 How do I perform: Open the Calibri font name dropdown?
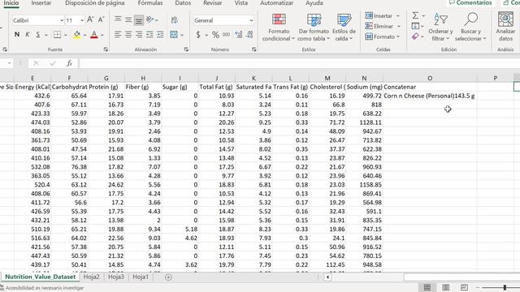click(x=62, y=20)
